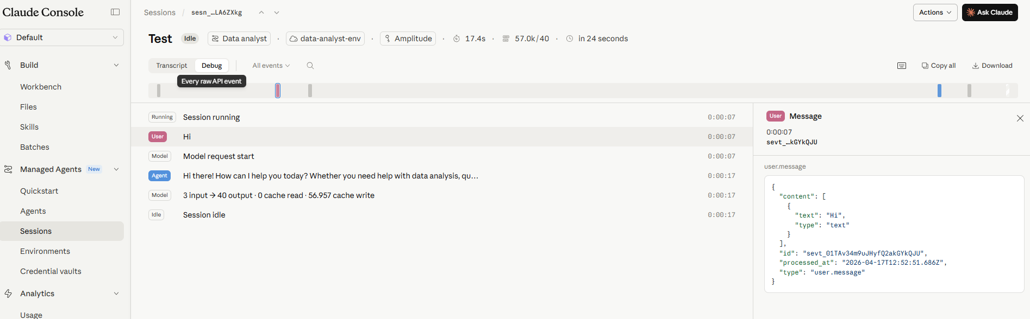This screenshot has height=319, width=1030.
Task: Select the red user marker on timeline
Action: 278,91
